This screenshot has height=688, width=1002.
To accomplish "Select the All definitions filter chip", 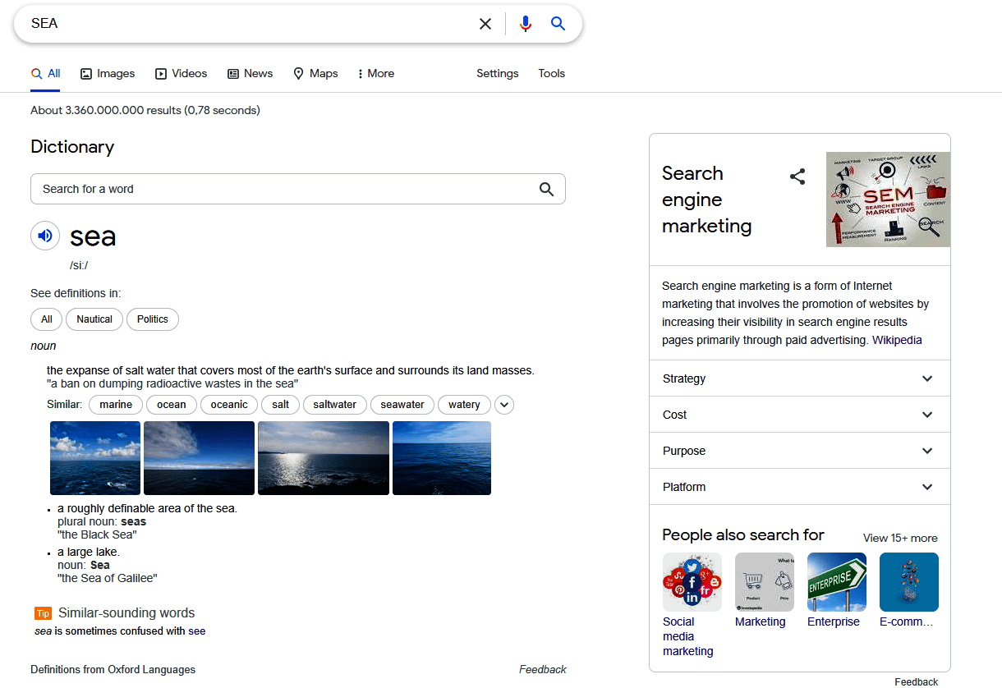I will tap(46, 319).
